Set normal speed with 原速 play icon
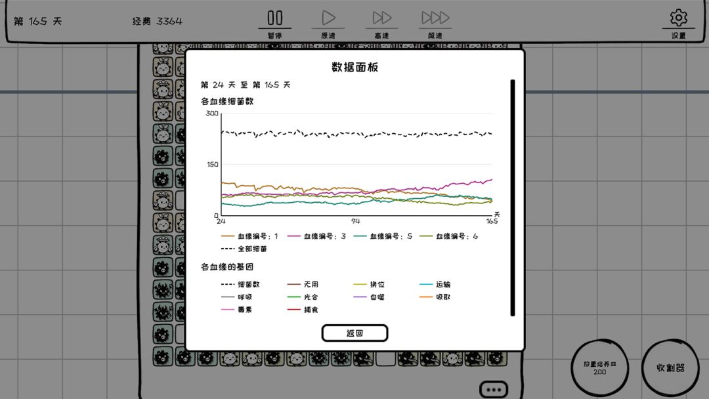Image resolution: width=709 pixels, height=399 pixels. [328, 18]
